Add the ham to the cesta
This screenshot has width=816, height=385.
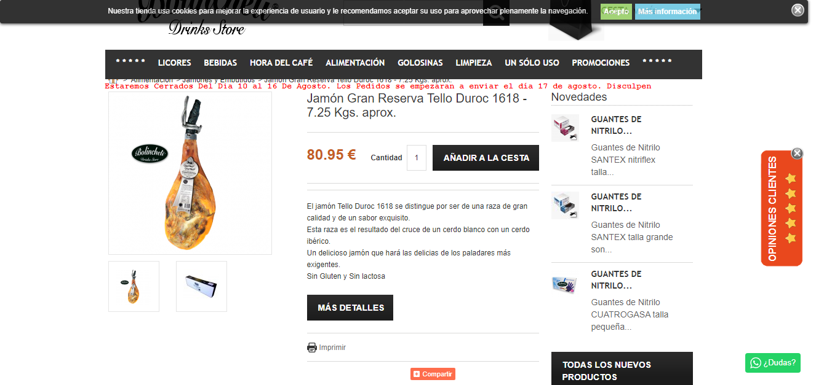point(486,158)
